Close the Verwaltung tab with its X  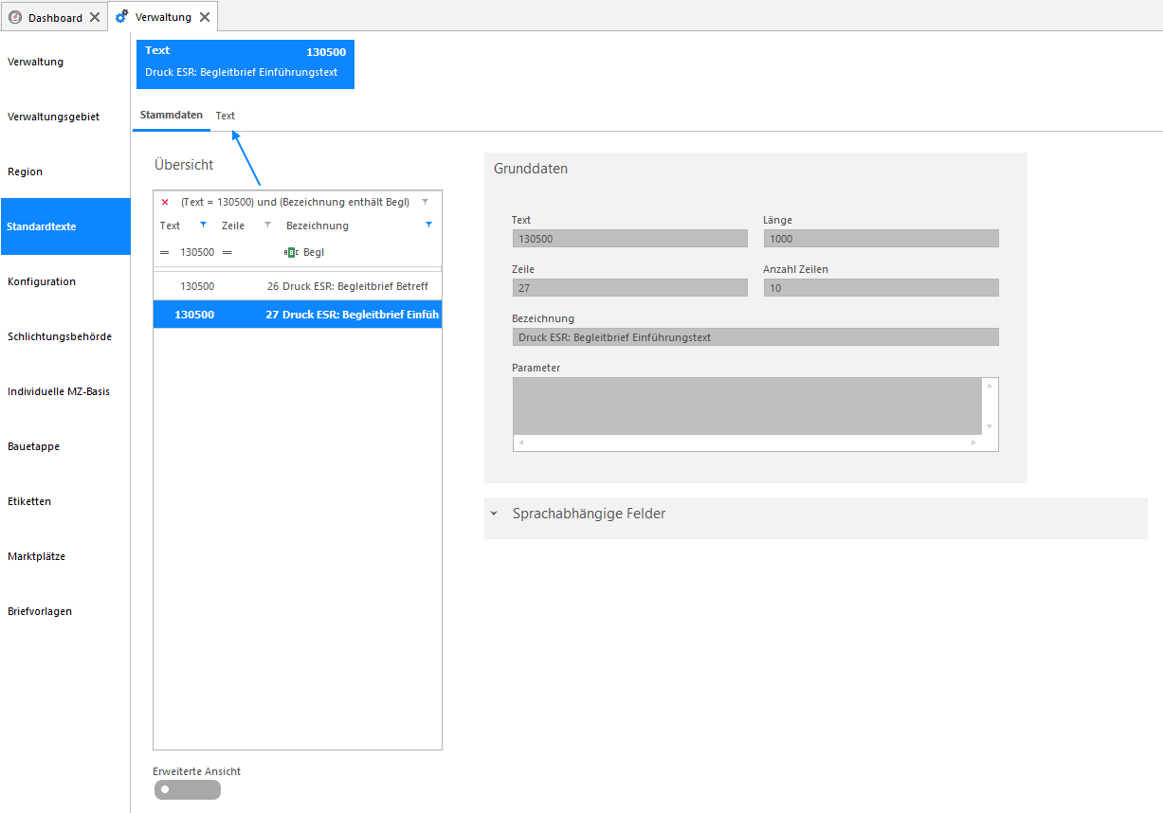click(x=204, y=17)
